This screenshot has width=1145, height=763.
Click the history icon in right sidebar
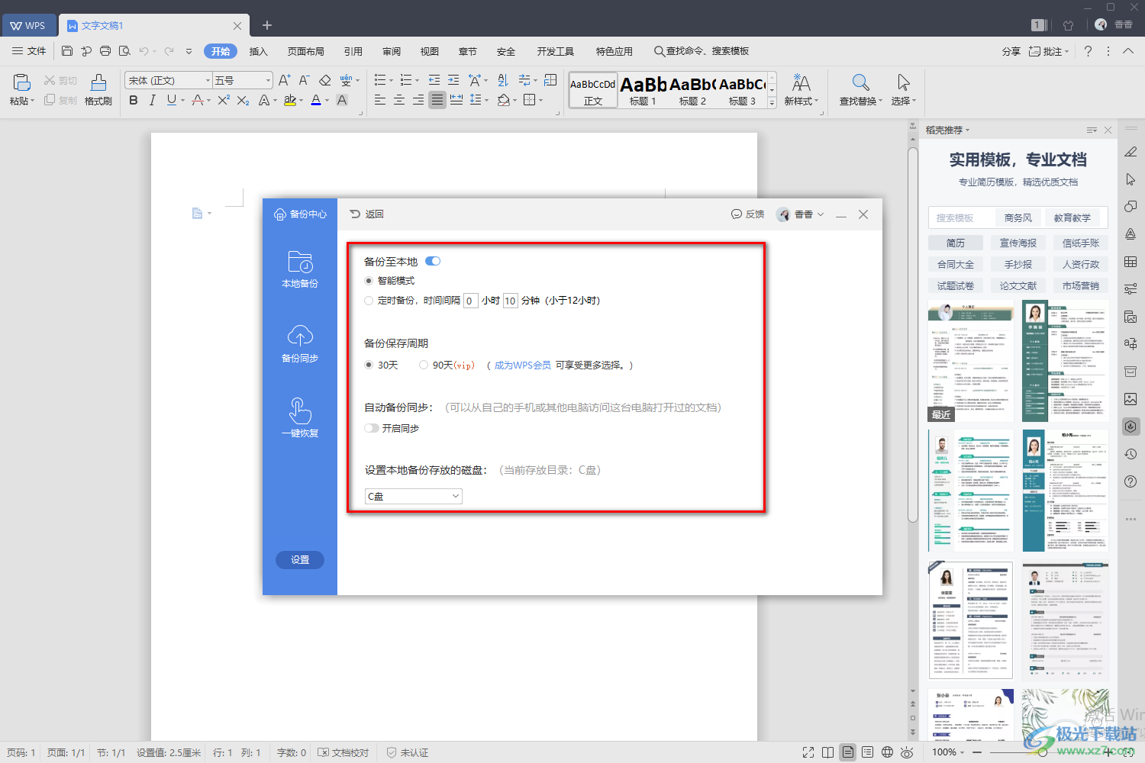pyautogui.click(x=1130, y=454)
